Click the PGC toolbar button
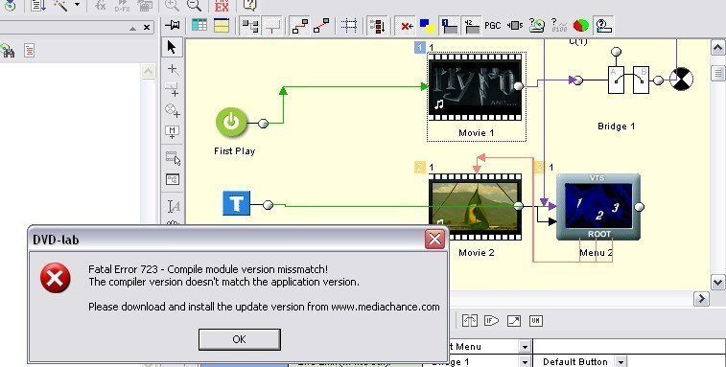726x367 pixels. pyautogui.click(x=493, y=26)
